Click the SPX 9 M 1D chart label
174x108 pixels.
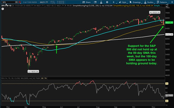point(6,5)
